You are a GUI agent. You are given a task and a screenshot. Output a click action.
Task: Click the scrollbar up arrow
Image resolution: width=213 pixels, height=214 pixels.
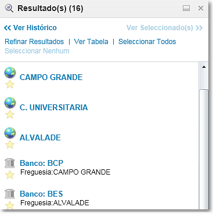click(204, 67)
